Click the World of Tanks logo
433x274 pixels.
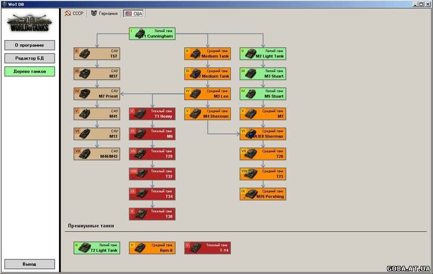coord(30,23)
